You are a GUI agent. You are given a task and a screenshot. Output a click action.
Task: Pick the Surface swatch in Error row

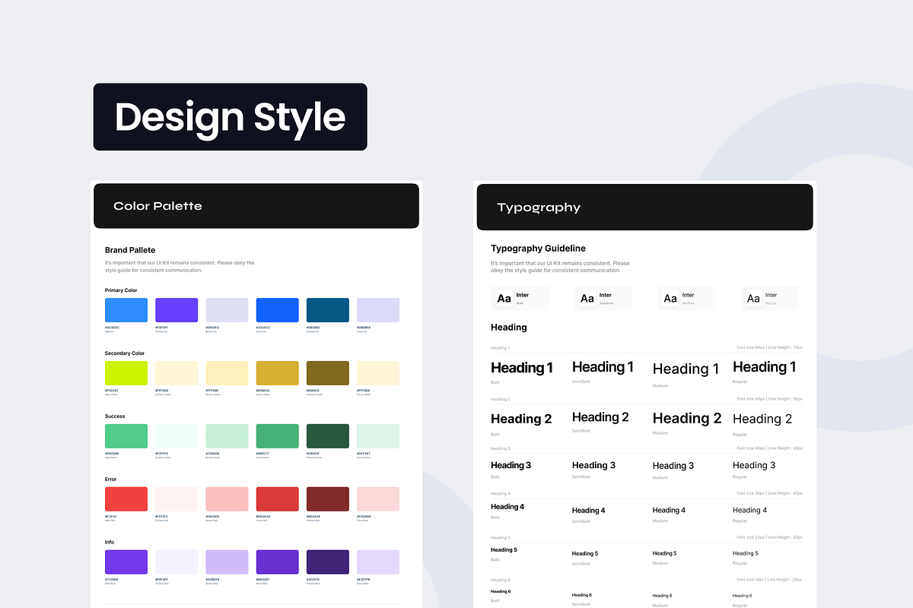(177, 499)
